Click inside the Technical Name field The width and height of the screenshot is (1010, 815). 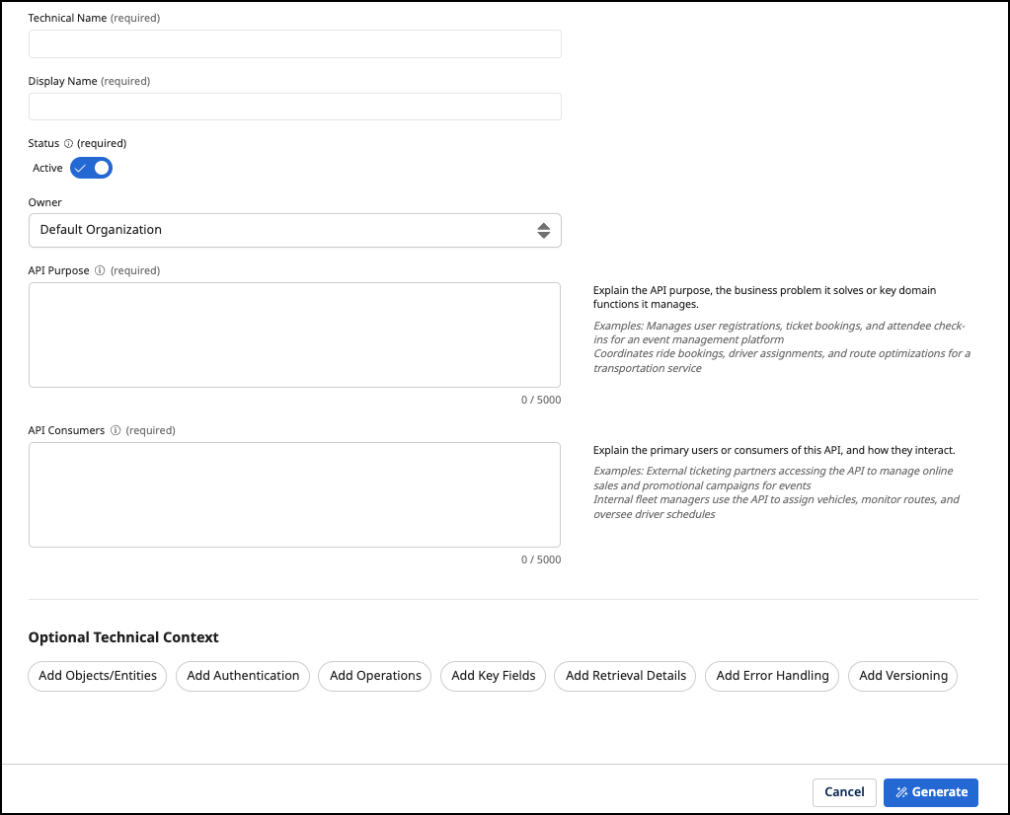click(x=295, y=43)
